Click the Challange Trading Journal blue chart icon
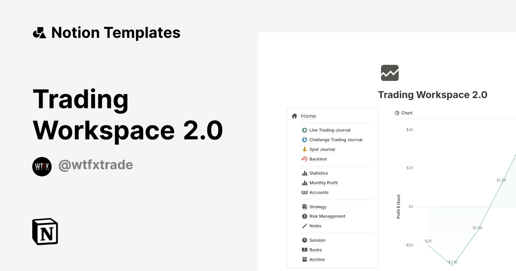 pyautogui.click(x=304, y=139)
